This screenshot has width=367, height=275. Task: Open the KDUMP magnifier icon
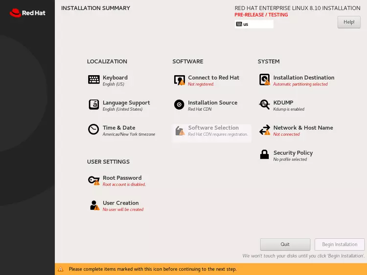[x=264, y=105]
